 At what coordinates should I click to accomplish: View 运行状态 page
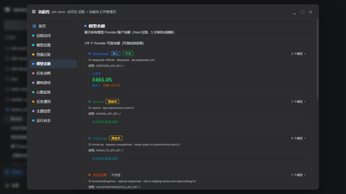[x=53, y=120]
